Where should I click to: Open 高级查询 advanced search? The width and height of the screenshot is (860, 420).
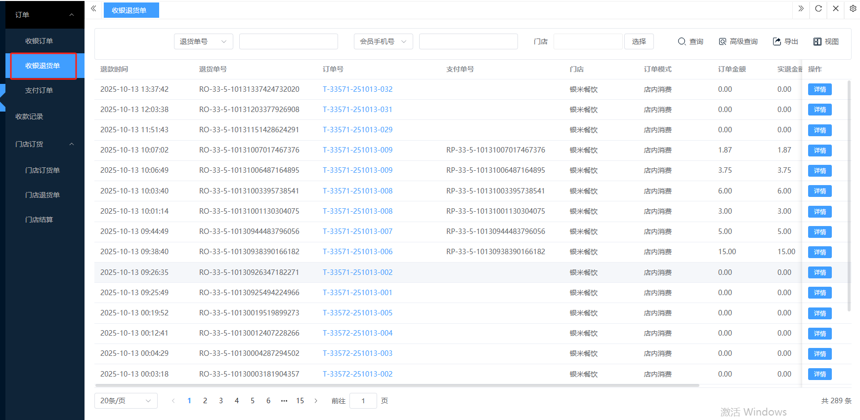(x=738, y=41)
